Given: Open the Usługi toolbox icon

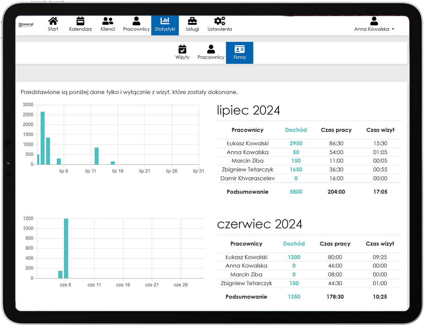Looking at the screenshot, I should coord(192,21).
